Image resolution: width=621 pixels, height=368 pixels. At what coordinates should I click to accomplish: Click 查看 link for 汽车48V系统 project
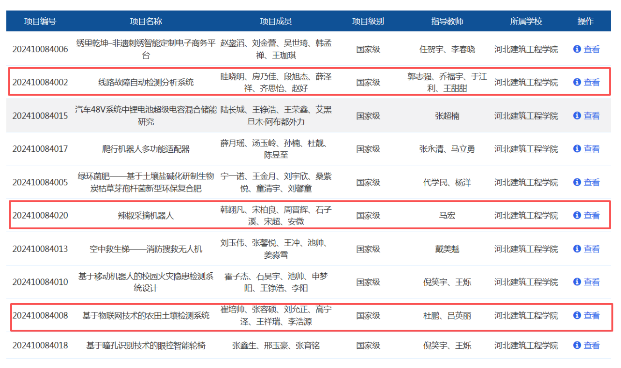[592, 115]
